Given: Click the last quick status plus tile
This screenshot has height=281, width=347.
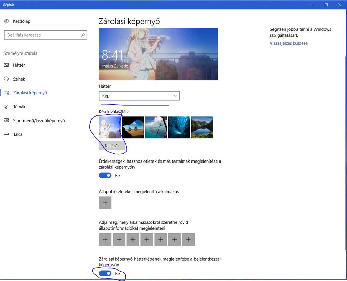Looking at the screenshot, I should tap(188, 240).
